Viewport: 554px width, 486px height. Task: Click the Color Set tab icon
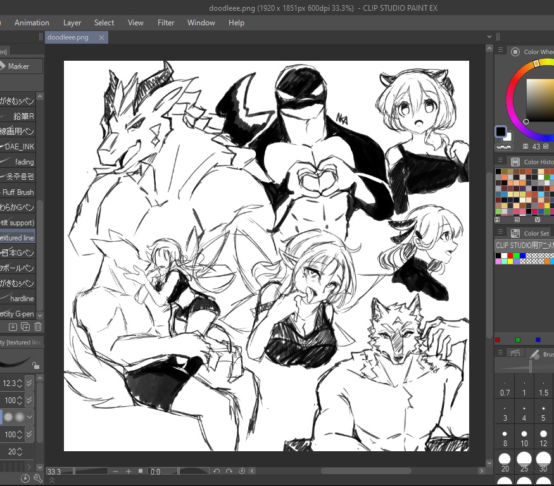pyautogui.click(x=515, y=233)
